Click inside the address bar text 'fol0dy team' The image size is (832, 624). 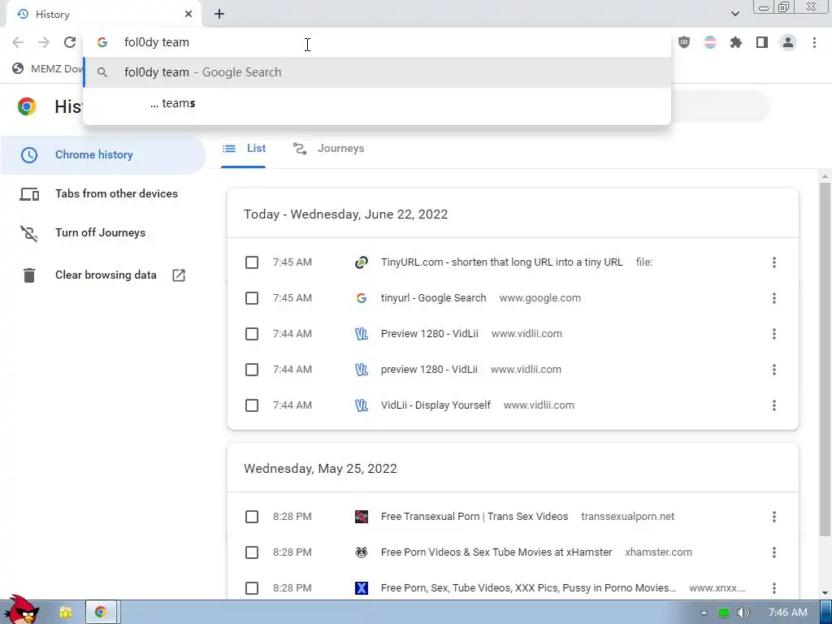coord(157,42)
